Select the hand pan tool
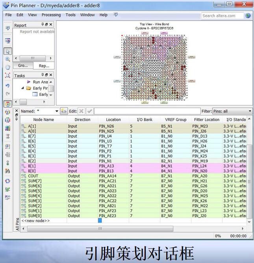 pyautogui.click(x=7, y=67)
